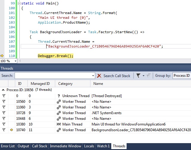Collapse the Main() method outline box
Screen dimensions: 191x150
19,3
